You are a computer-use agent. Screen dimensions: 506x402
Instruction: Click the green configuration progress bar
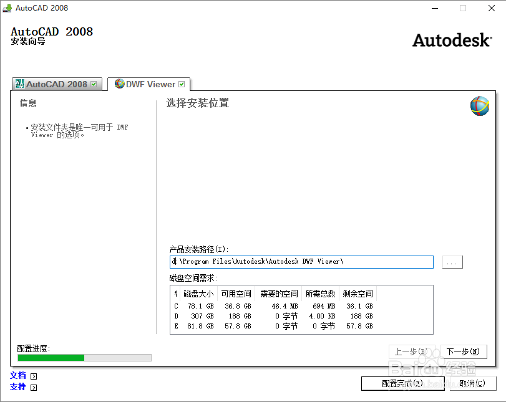coord(50,357)
